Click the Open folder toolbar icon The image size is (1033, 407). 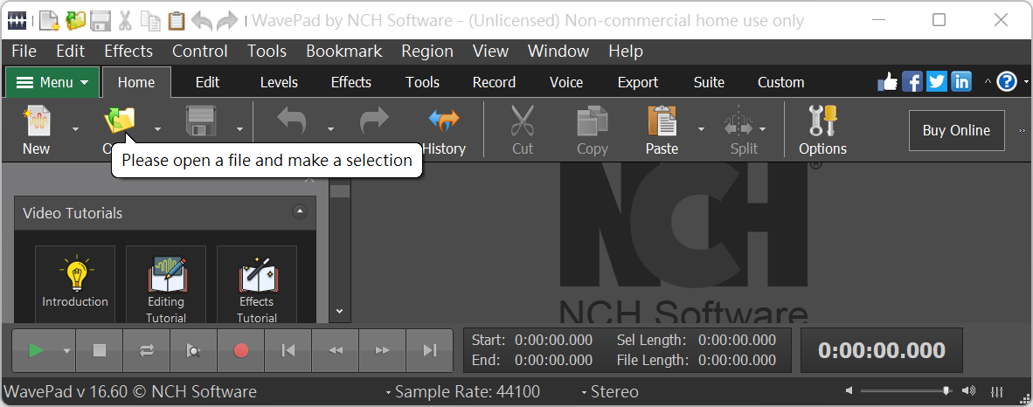(119, 121)
